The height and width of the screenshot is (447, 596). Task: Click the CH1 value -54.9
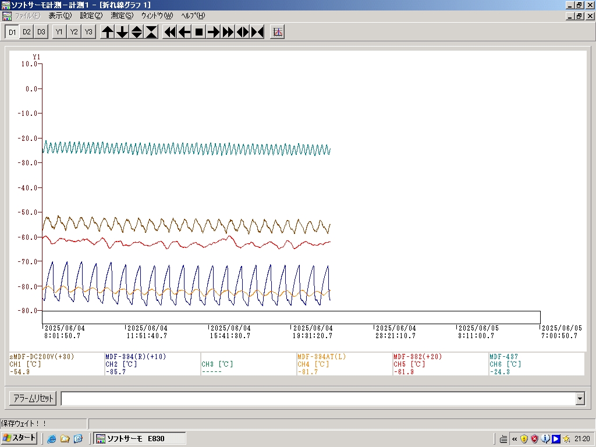click(20, 372)
